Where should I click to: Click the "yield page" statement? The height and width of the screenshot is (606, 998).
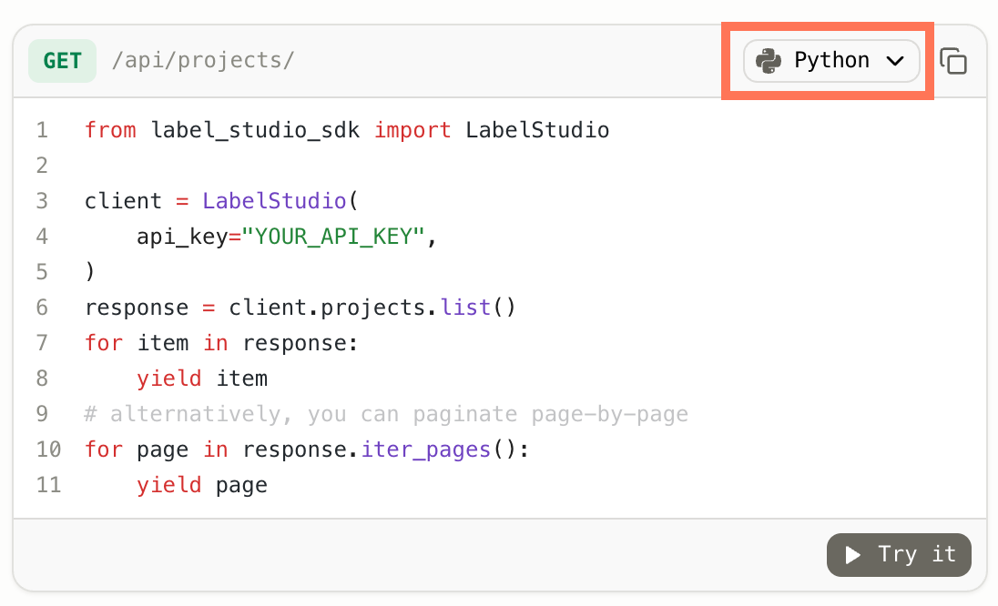click(x=202, y=485)
